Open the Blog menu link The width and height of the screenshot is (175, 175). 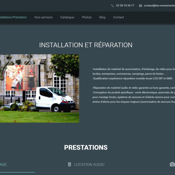102,17
